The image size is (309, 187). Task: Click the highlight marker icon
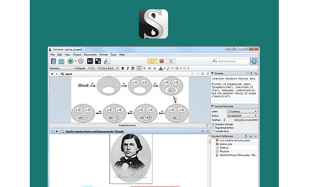pos(168,68)
